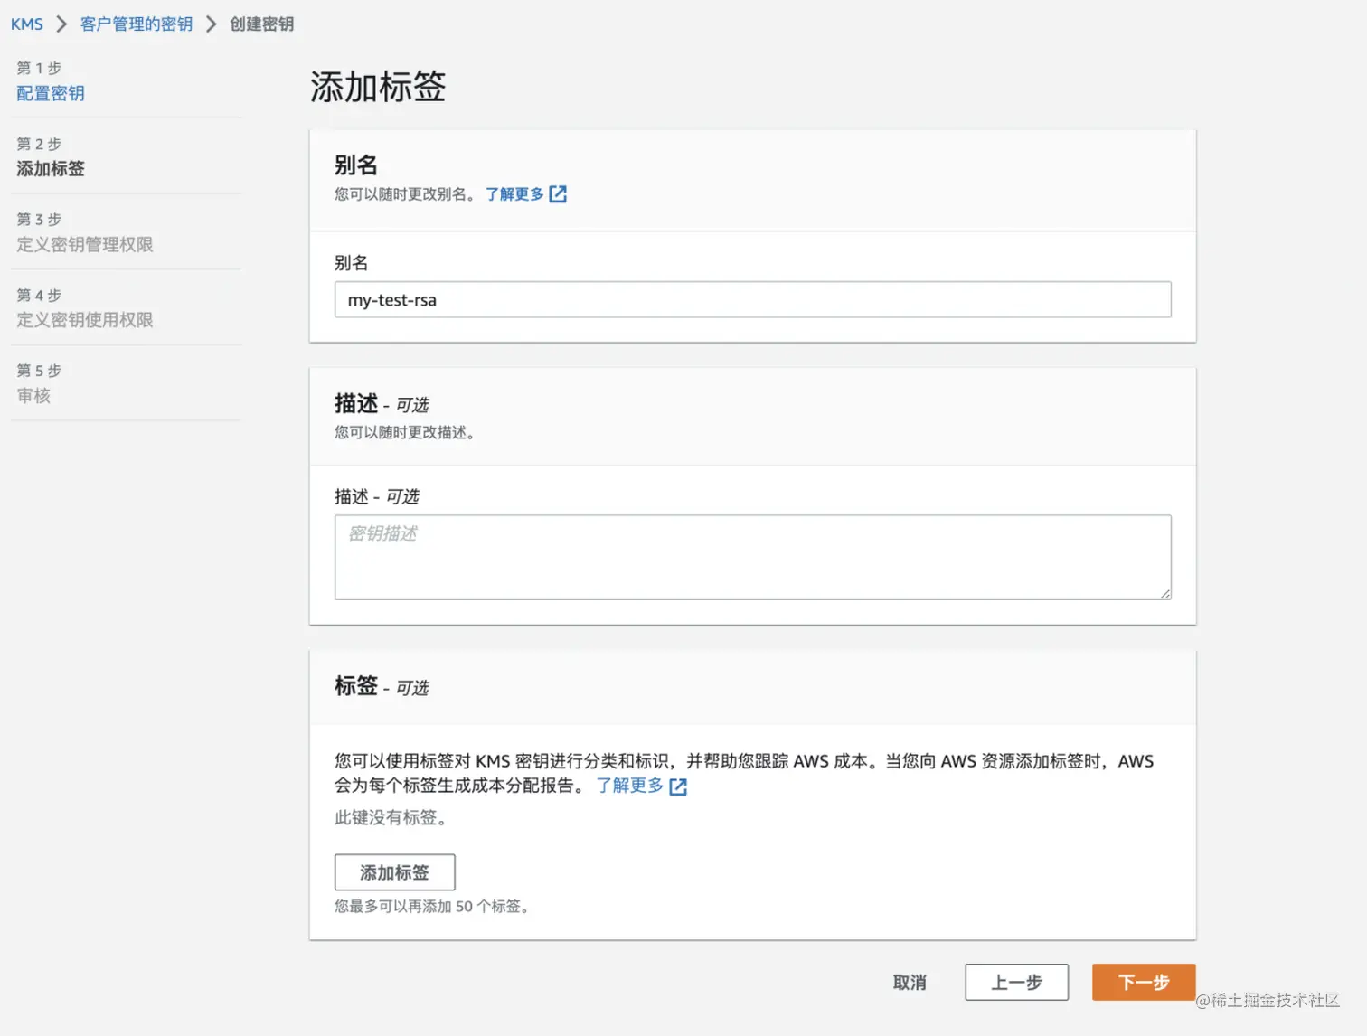
Task: Click the 密钥描述 description textarea
Action: [x=752, y=557]
